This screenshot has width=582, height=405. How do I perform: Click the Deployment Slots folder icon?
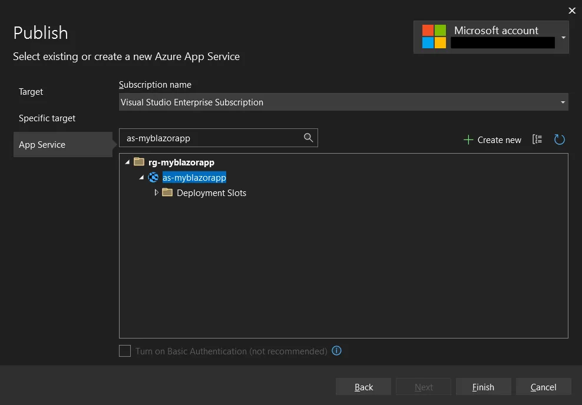[167, 192]
